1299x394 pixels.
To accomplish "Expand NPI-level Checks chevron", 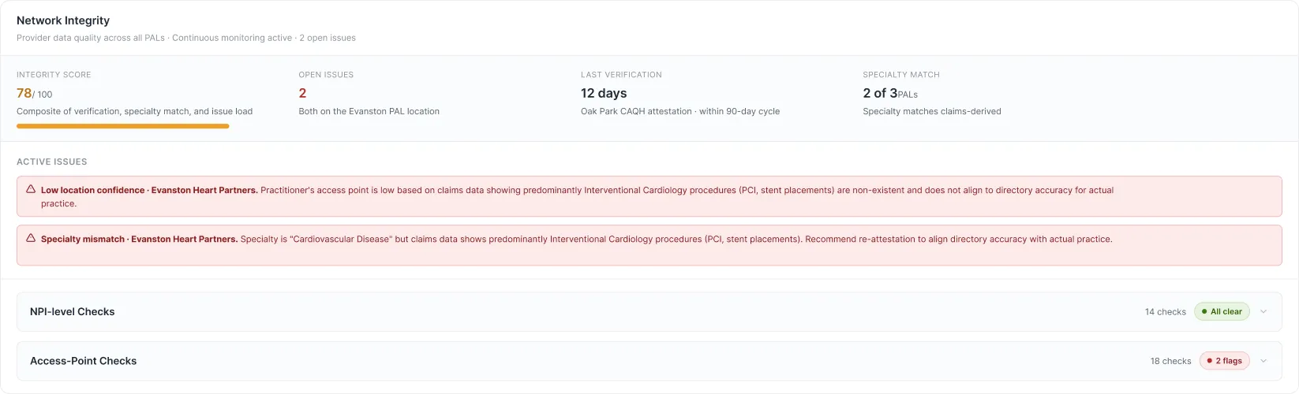I will [x=1263, y=311].
